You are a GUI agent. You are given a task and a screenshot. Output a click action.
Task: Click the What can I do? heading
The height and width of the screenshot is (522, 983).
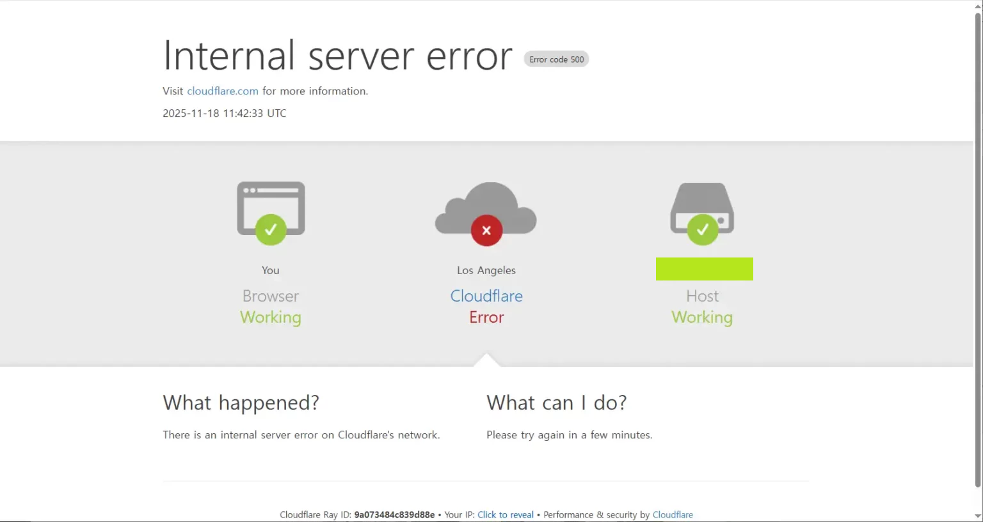coord(557,403)
